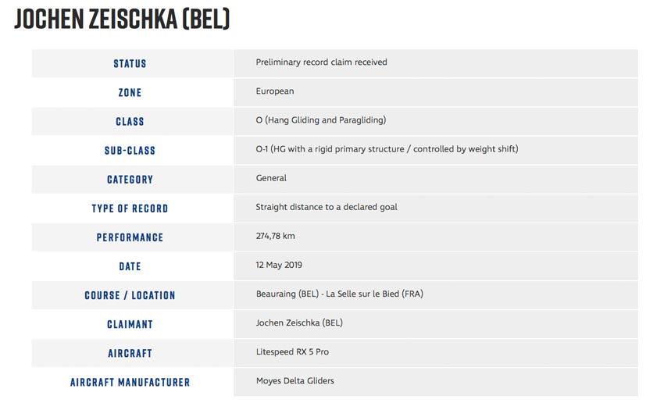
Task: Select the AIRCRAFT MANUFACTURER label
Action: point(130,382)
